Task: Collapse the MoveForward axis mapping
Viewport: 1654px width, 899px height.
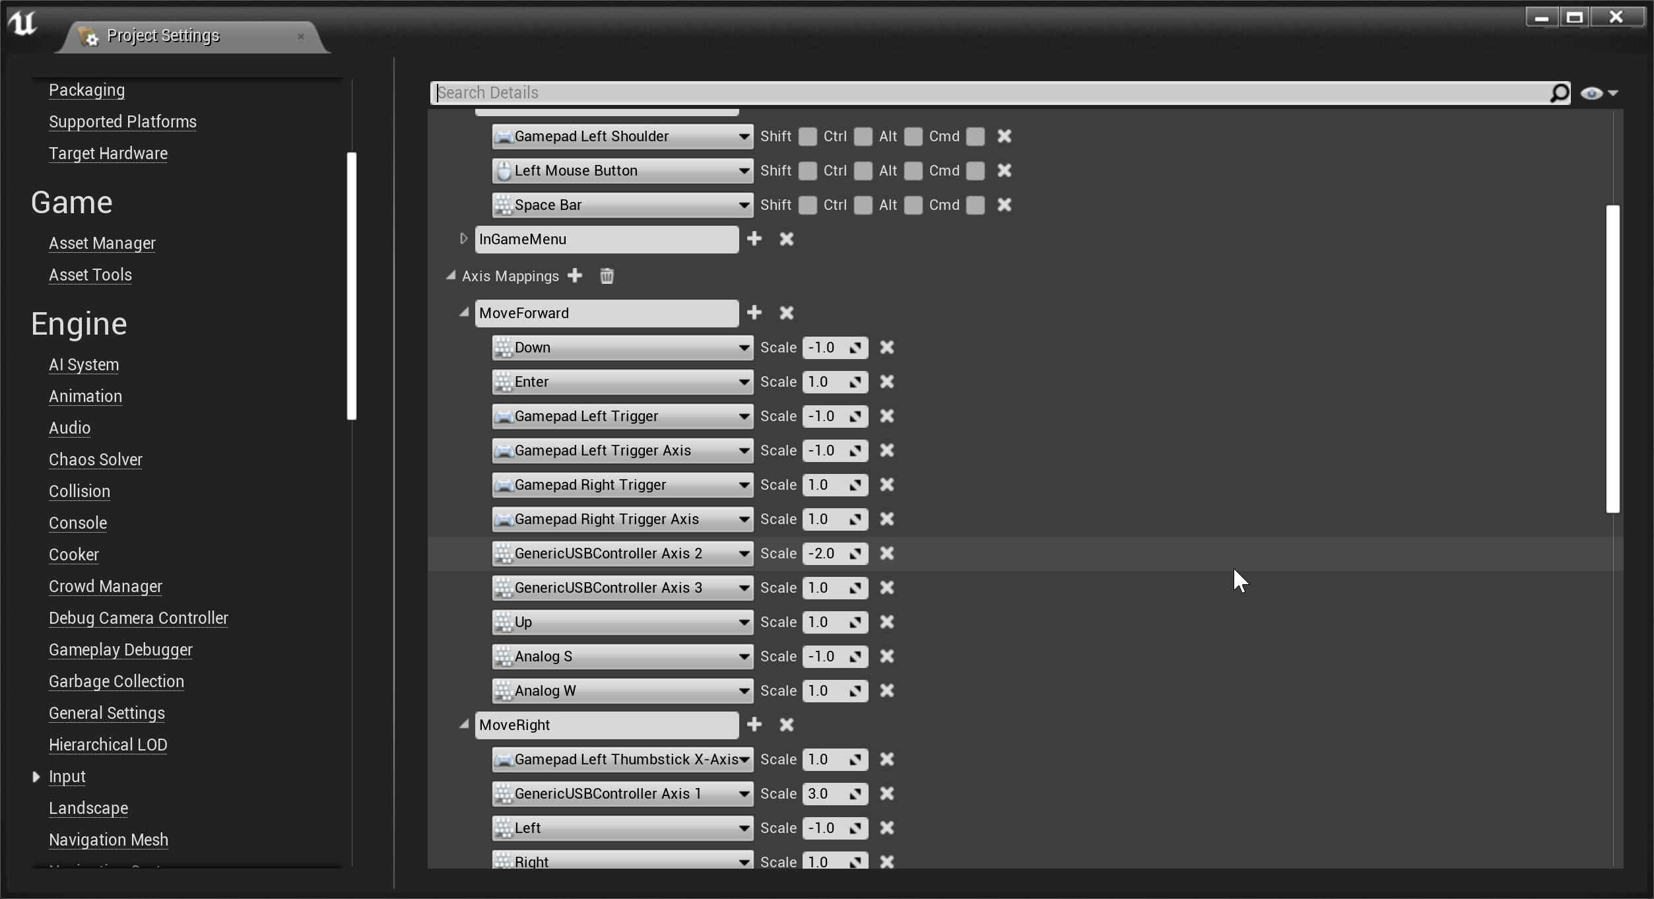Action: pyautogui.click(x=463, y=313)
